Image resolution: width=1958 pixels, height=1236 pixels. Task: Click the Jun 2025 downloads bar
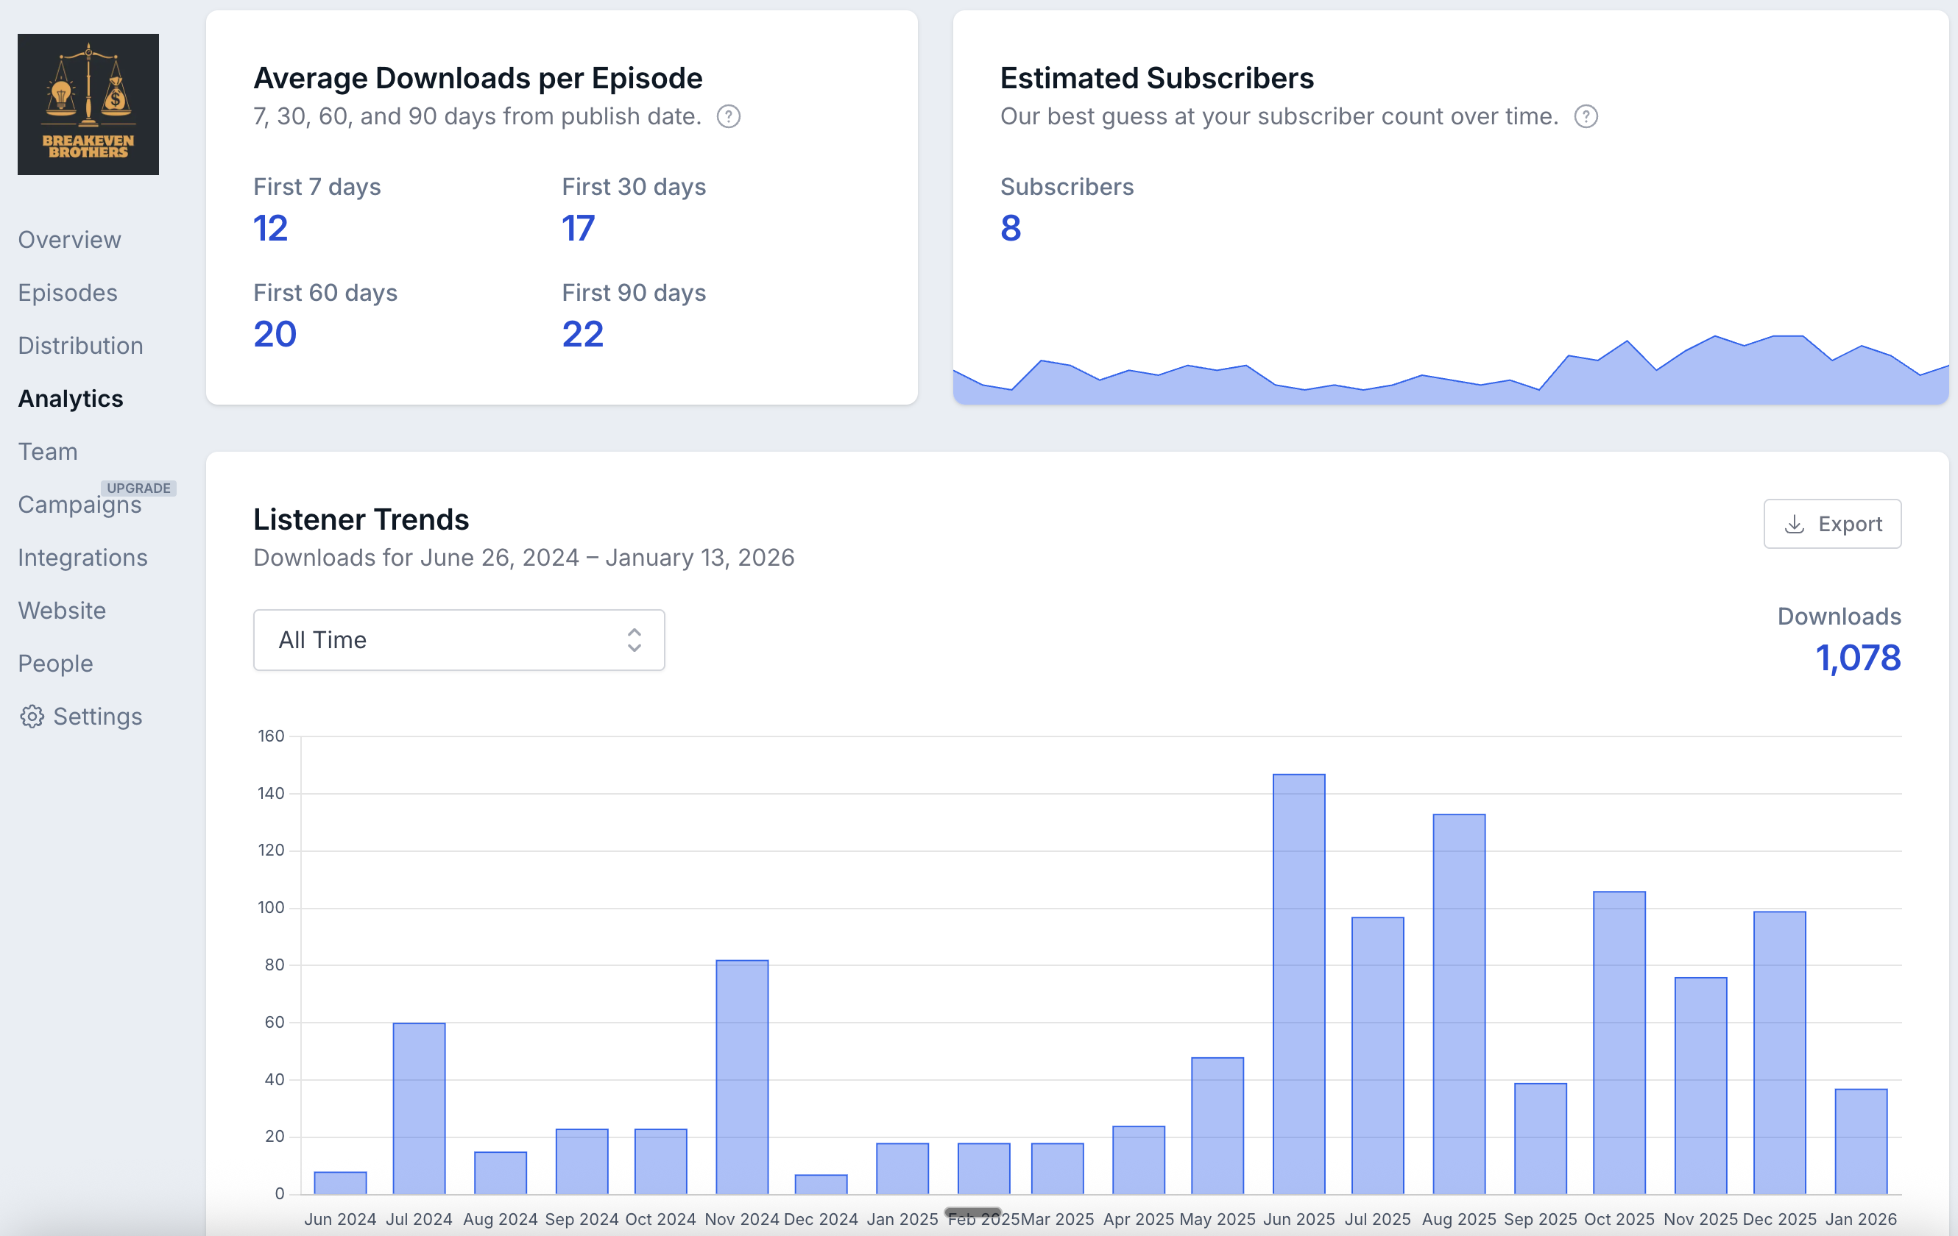coord(1298,984)
